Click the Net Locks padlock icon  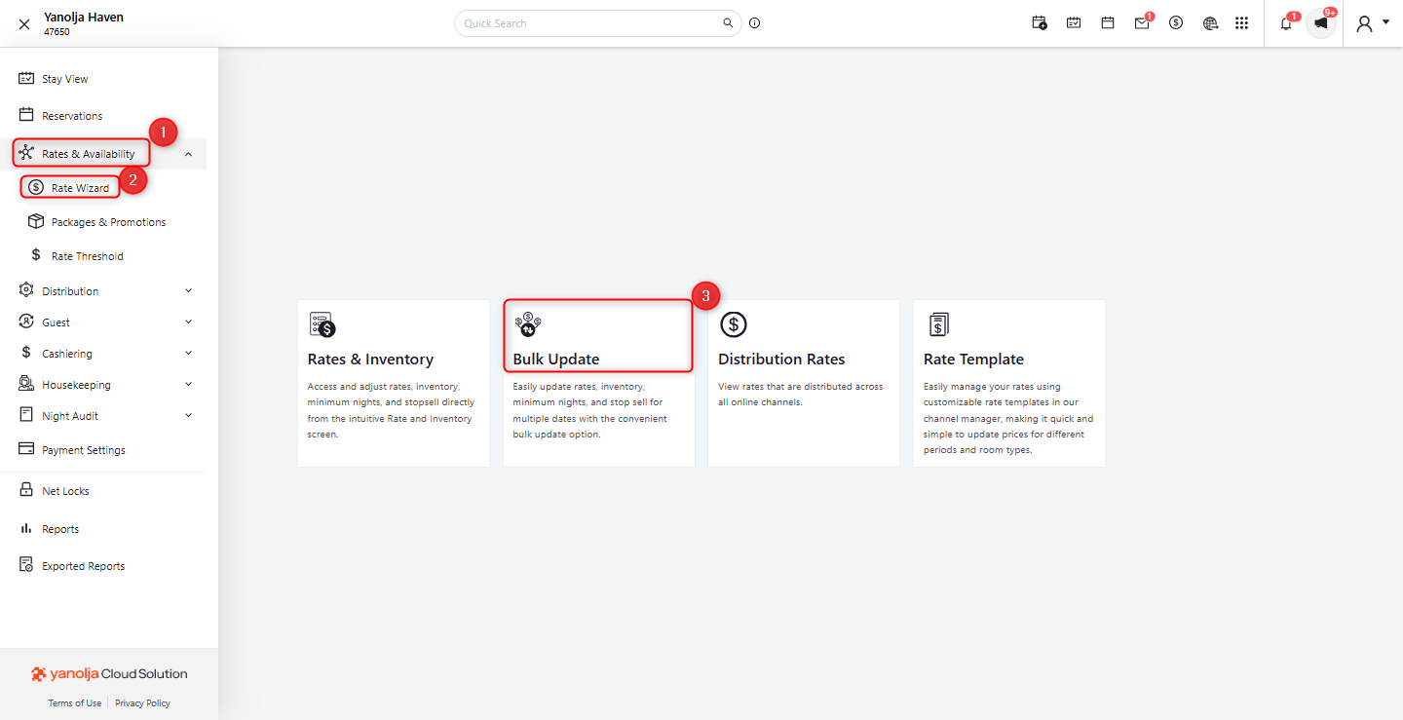click(x=26, y=490)
